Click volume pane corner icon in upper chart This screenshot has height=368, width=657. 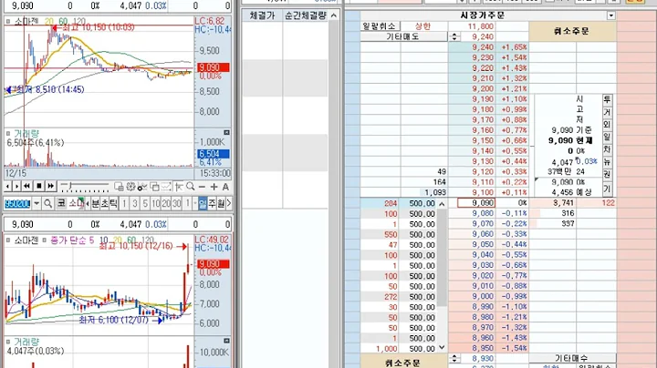226,133
